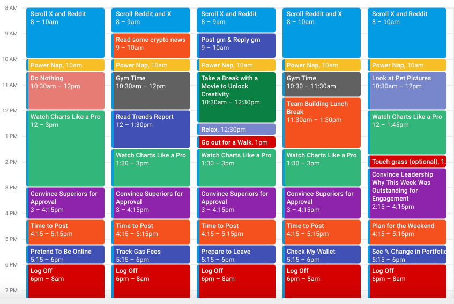This screenshot has height=304, width=454.
Task: Open Time to Post above Track Gas Fees
Action: point(151,232)
